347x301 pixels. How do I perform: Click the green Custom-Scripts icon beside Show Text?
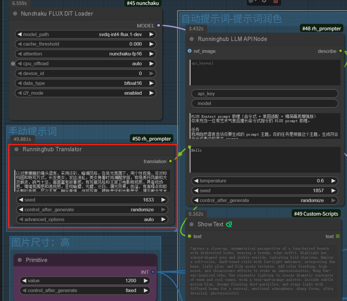[x=229, y=224]
